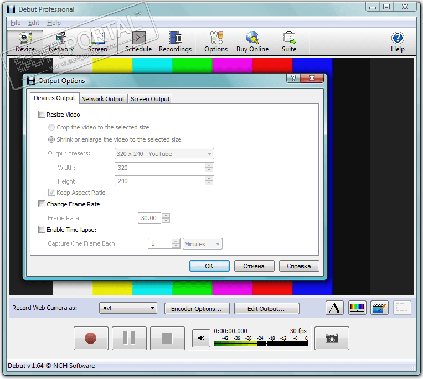Image resolution: width=423 pixels, height=379 pixels.
Task: Click the 0:00:00.000 recording timer
Action: click(230, 331)
